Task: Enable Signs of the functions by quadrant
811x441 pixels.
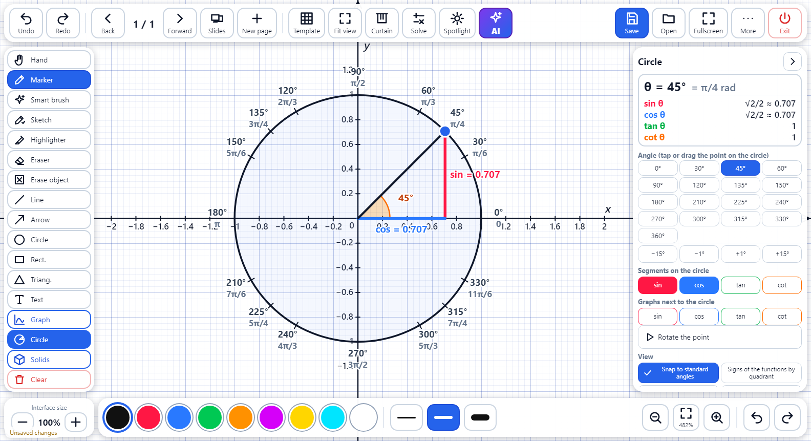Action: [x=761, y=373]
